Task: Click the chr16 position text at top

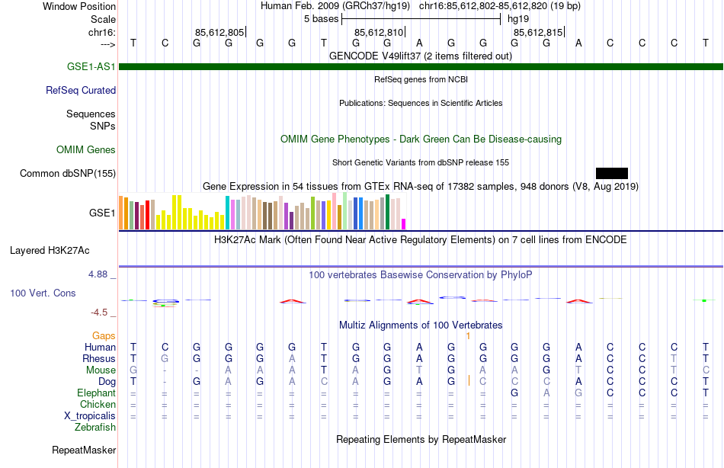Action: (500, 6)
